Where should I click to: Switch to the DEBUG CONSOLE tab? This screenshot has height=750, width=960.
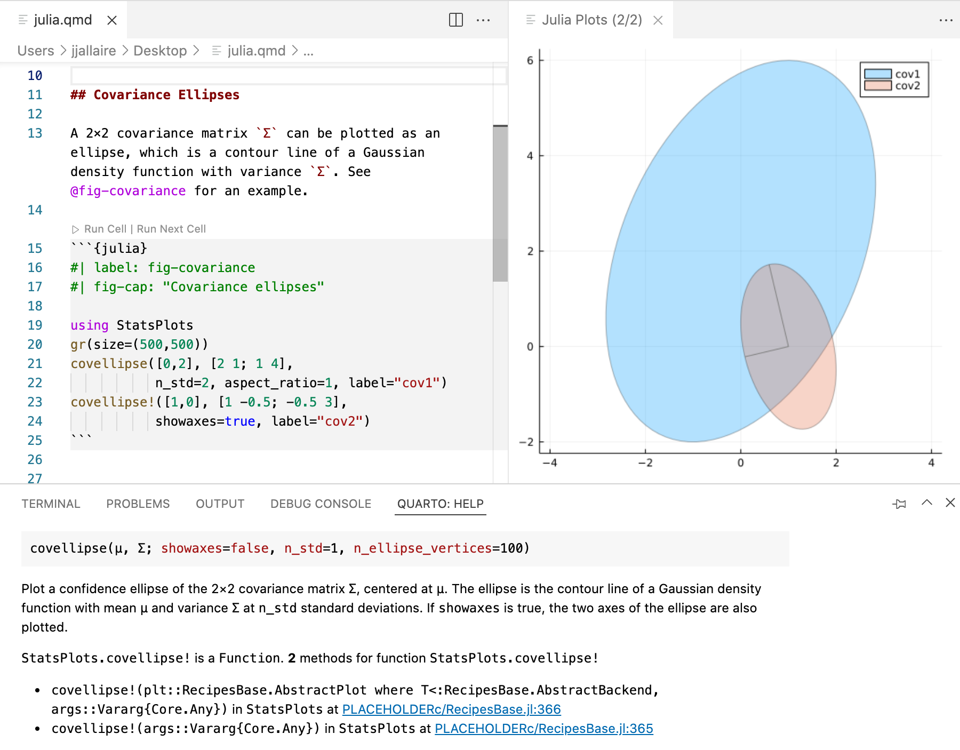[x=321, y=504]
